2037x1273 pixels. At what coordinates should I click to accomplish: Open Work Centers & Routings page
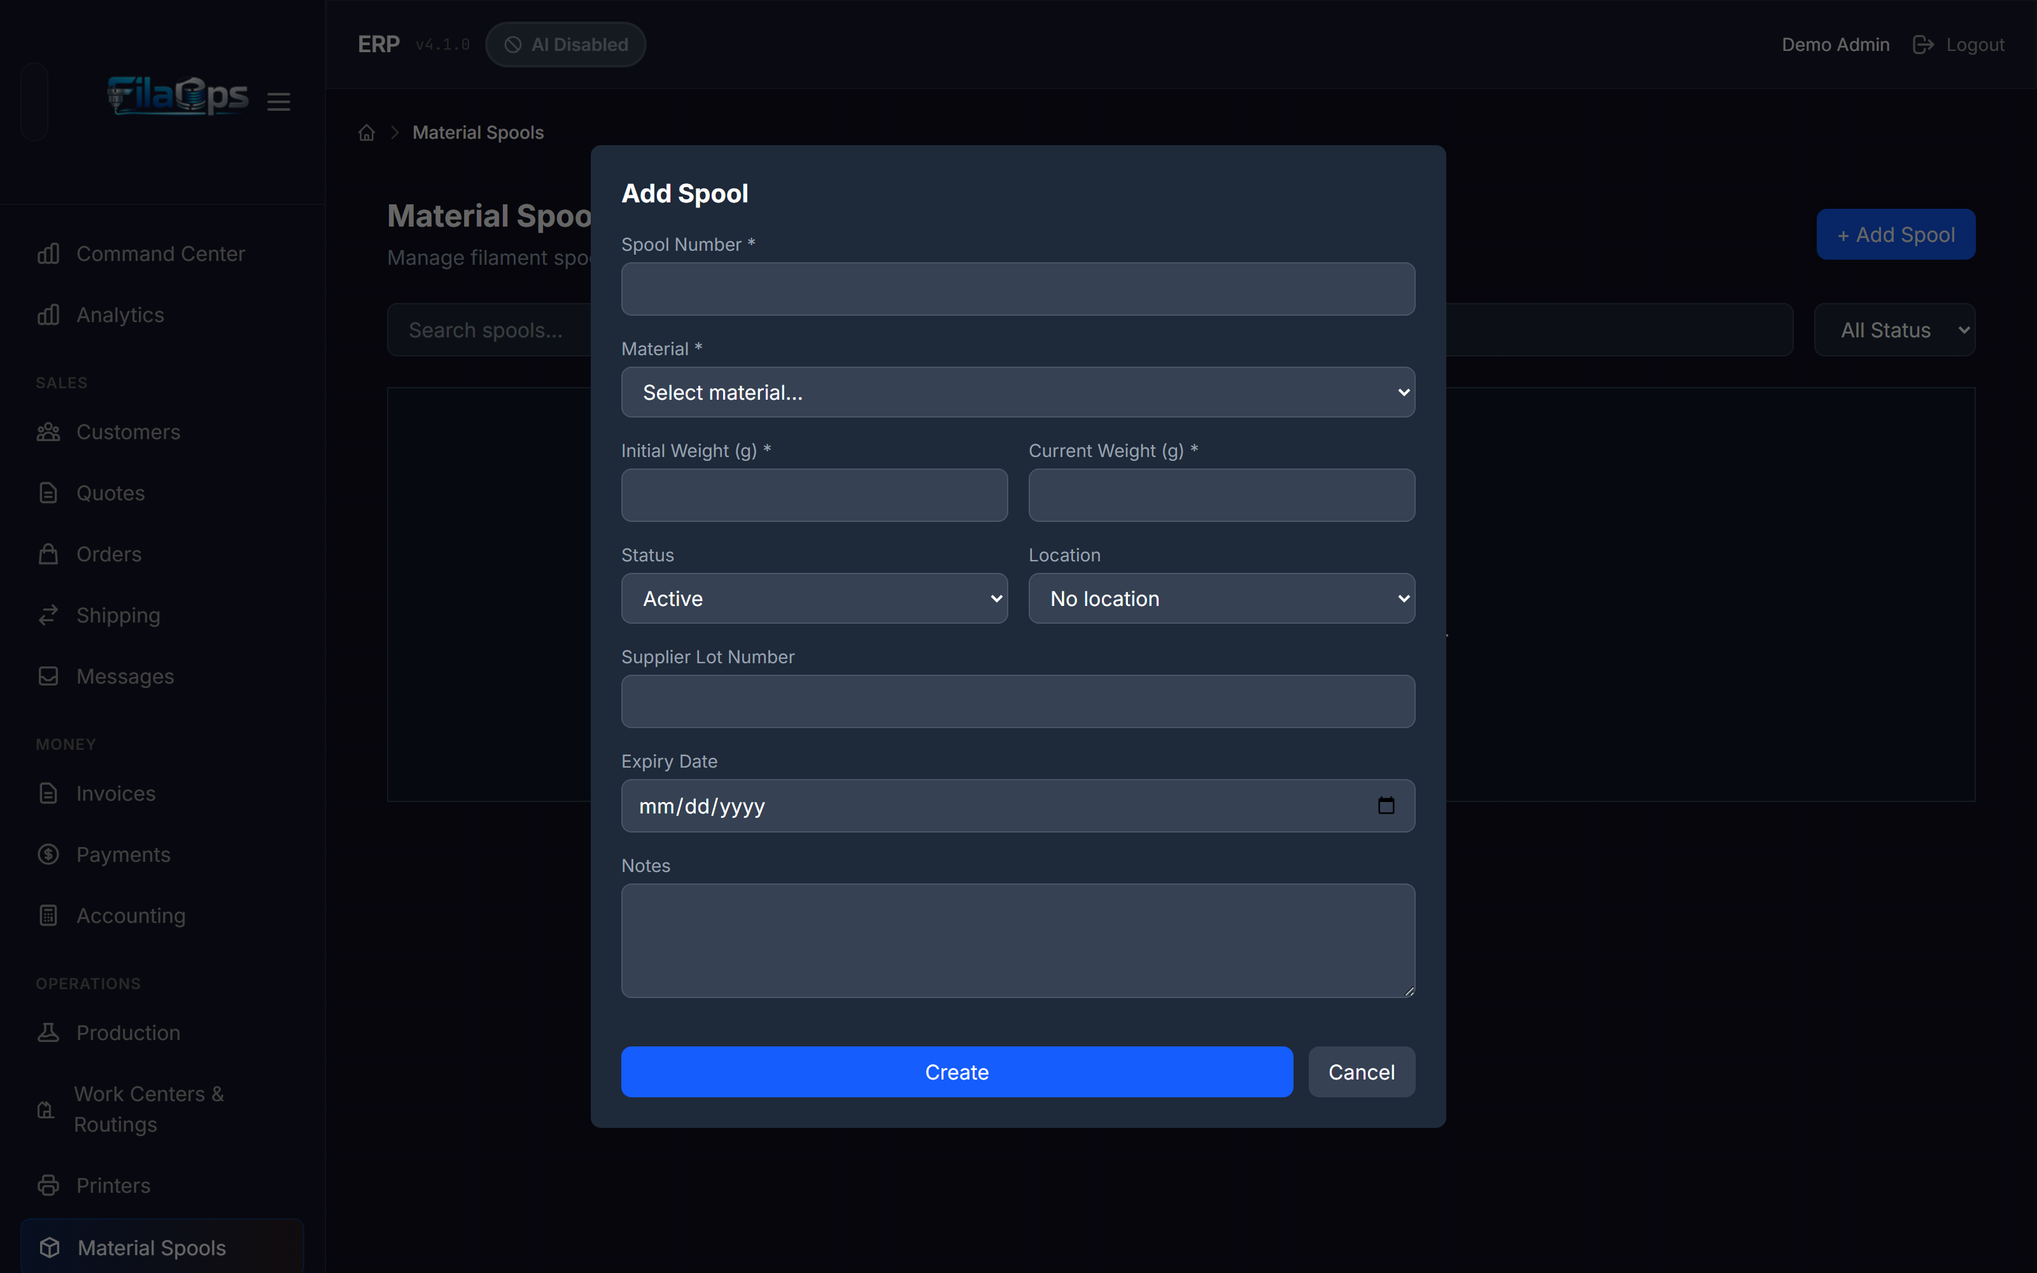pyautogui.click(x=162, y=1109)
